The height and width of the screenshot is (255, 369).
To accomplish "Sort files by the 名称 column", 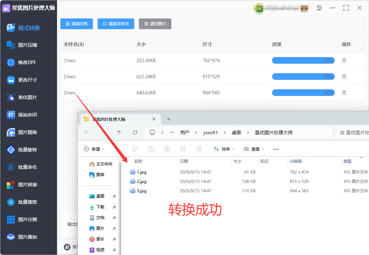I will point(138,161).
